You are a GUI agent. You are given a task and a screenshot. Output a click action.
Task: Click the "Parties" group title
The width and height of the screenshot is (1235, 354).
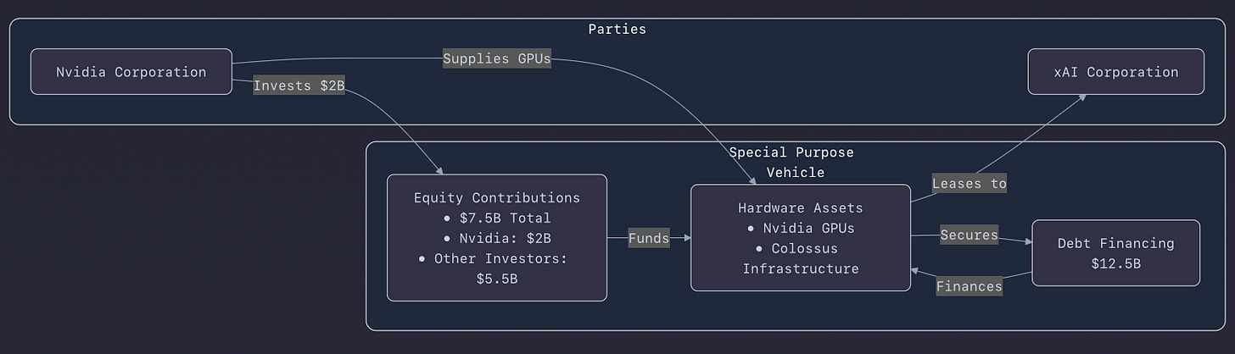617,29
